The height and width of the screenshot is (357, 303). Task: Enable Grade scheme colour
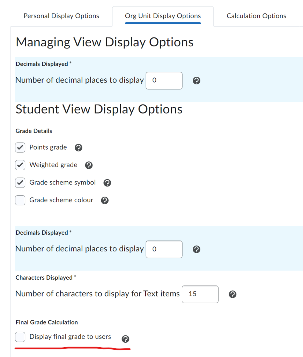[20, 200]
